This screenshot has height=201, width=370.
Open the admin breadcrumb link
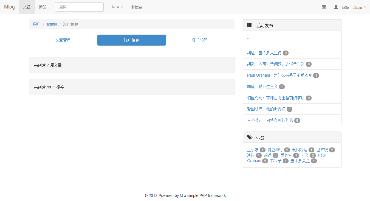tap(52, 24)
